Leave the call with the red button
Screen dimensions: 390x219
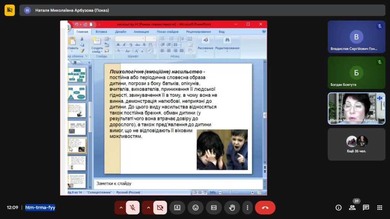(x=265, y=208)
